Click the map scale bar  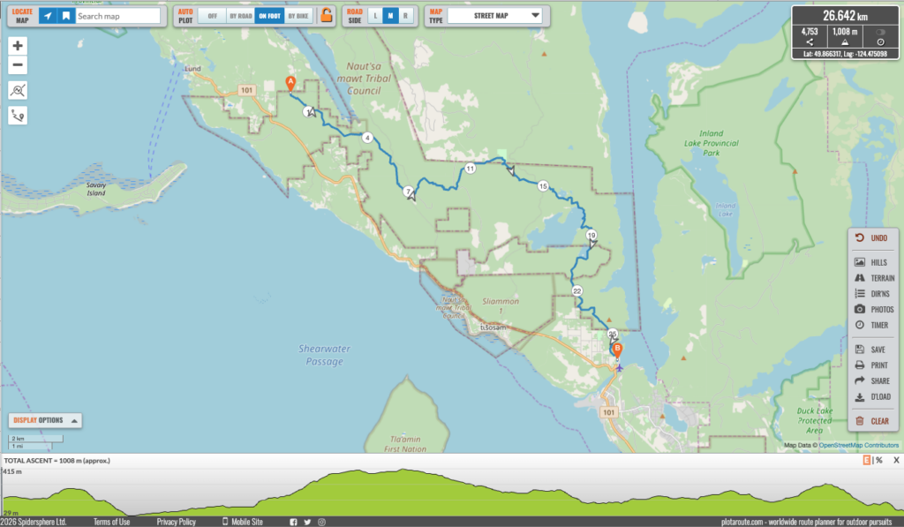point(35,442)
